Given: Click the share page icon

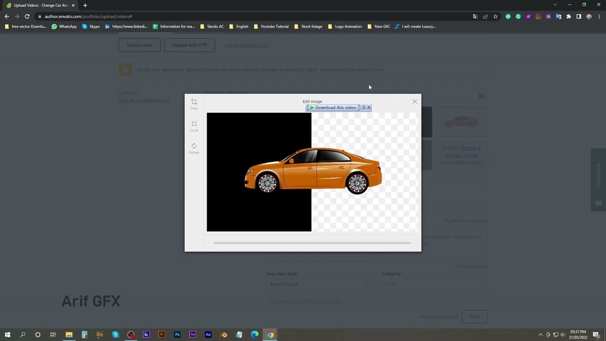Looking at the screenshot, I should click(x=485, y=17).
